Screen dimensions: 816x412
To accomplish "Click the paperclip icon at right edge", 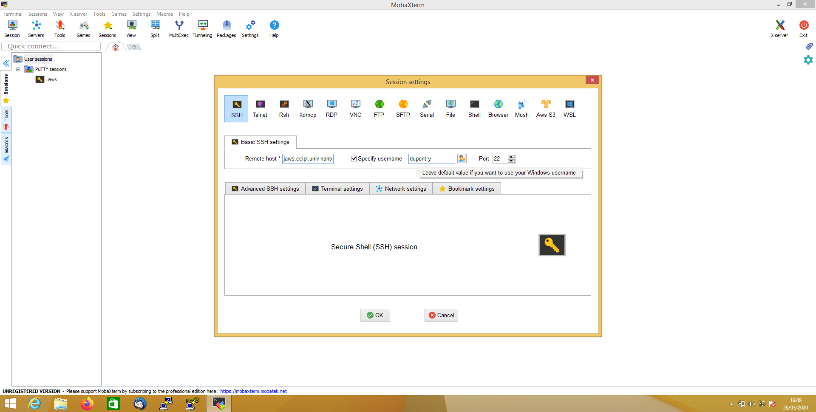I will coord(809,46).
